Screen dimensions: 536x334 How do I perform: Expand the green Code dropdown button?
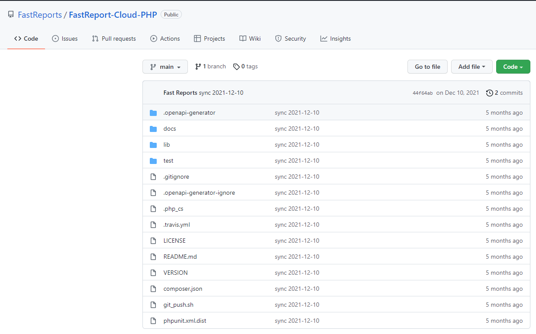tap(513, 67)
